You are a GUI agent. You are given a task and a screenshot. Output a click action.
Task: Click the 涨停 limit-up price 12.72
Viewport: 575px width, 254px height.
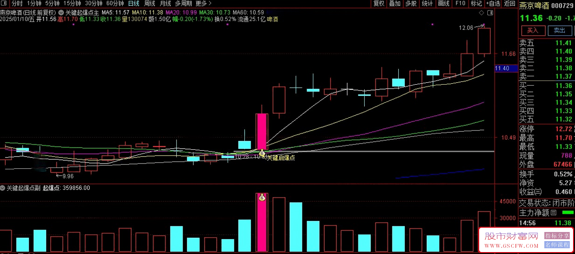click(563, 129)
